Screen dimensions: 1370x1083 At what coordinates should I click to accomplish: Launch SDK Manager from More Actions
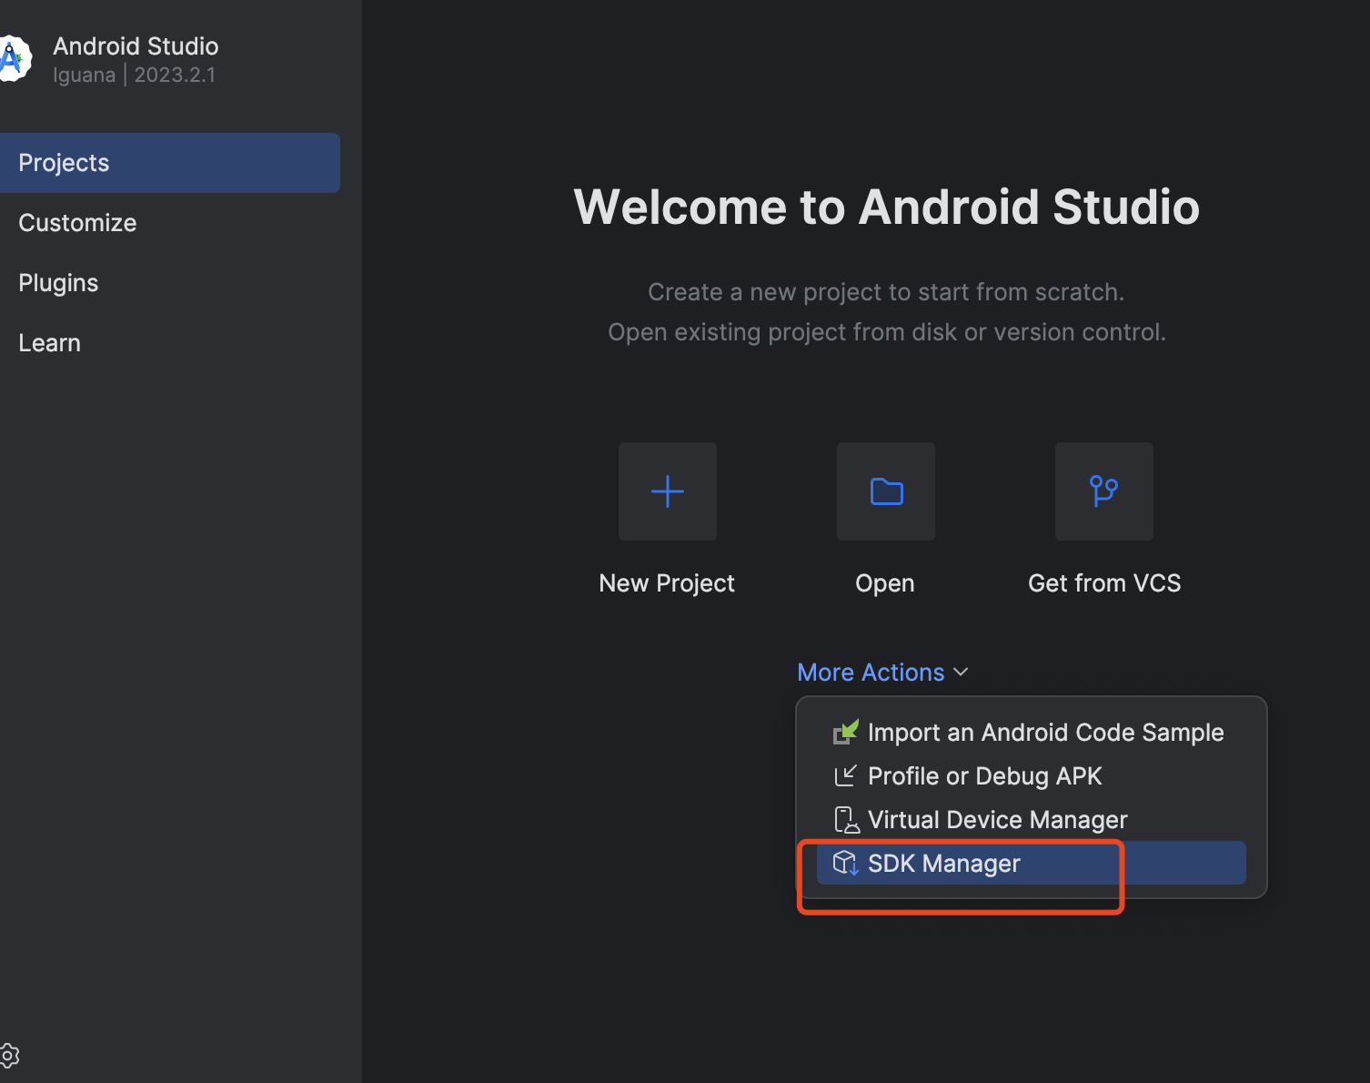(x=1032, y=863)
